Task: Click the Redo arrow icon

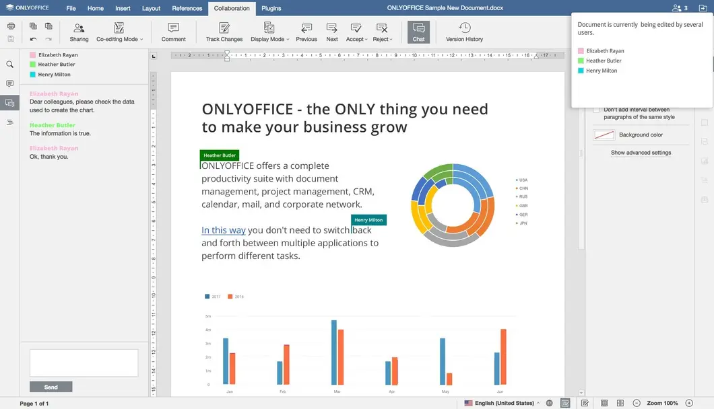Action: click(x=48, y=39)
